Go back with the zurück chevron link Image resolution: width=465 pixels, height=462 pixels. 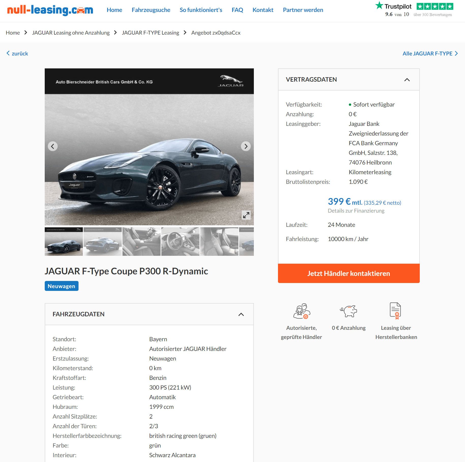click(17, 53)
